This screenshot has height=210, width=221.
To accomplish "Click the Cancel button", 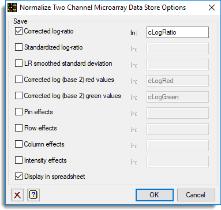I will click(196, 195).
